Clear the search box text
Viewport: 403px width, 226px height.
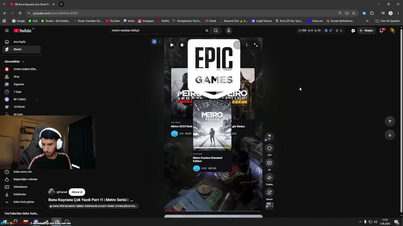(207, 30)
